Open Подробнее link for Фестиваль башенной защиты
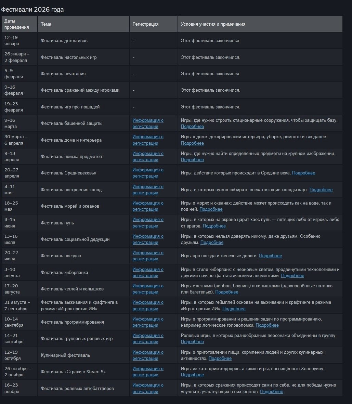This screenshot has height=404, width=352. coord(192,126)
